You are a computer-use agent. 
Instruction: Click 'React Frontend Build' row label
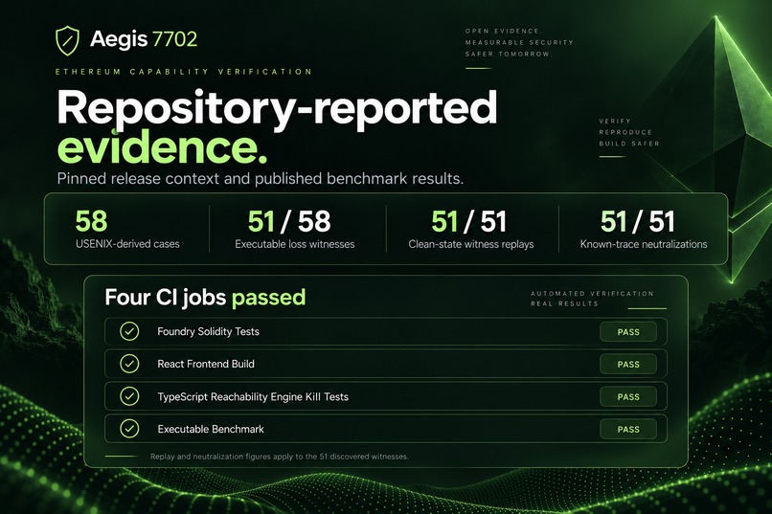coord(206,364)
